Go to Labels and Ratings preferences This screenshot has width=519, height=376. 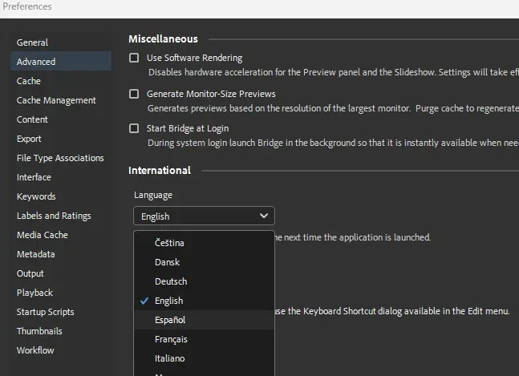61,216
